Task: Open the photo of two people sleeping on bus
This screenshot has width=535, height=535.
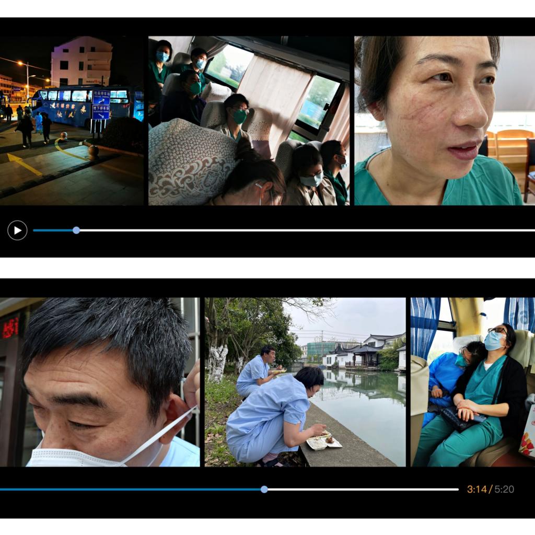Action: (x=473, y=381)
